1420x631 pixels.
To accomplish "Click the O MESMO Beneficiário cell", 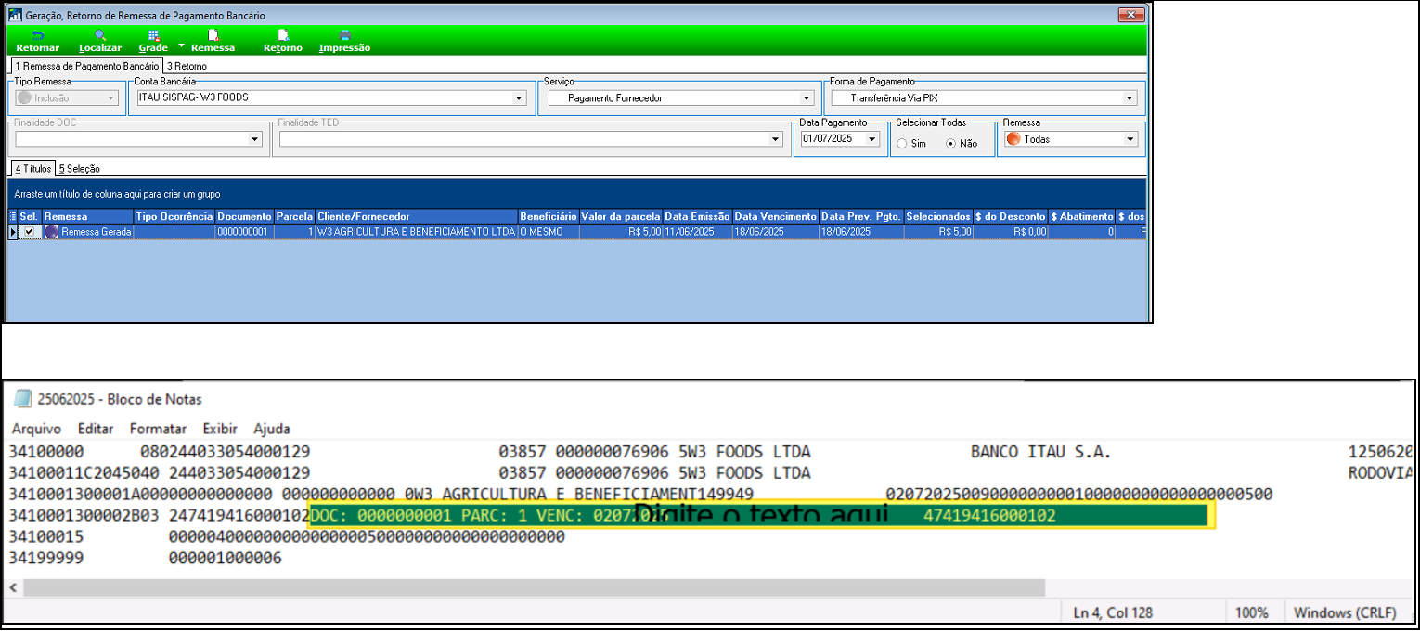I will pos(548,232).
